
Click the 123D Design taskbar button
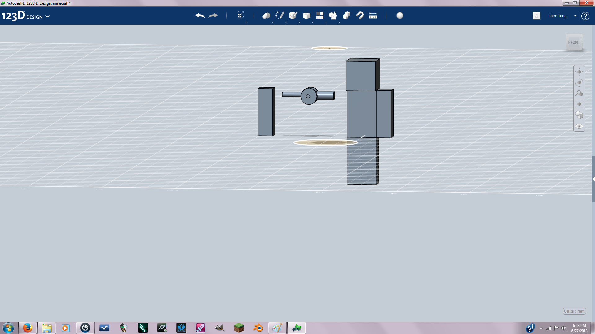[x=297, y=328]
